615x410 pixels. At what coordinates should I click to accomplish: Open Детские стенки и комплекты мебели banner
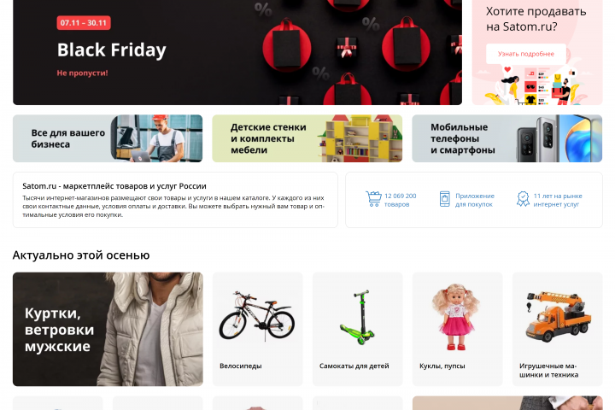coord(307,138)
